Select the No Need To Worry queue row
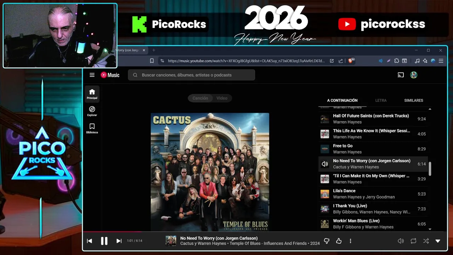 coord(373,164)
